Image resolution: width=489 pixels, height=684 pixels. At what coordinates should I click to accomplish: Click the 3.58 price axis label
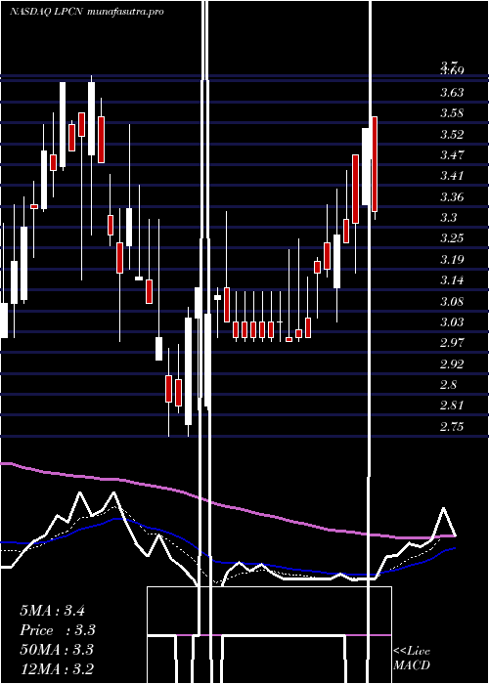452,113
